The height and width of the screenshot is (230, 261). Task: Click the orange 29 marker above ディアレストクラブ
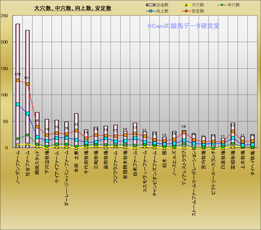[184, 132]
